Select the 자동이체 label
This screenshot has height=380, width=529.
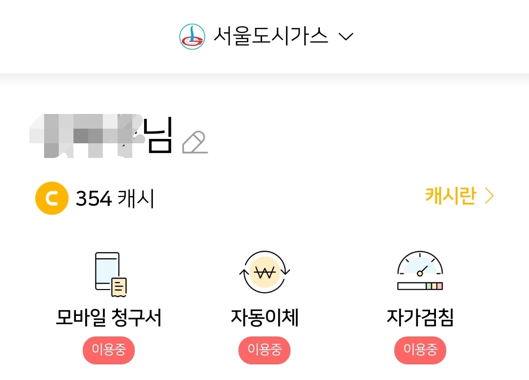[264, 318]
